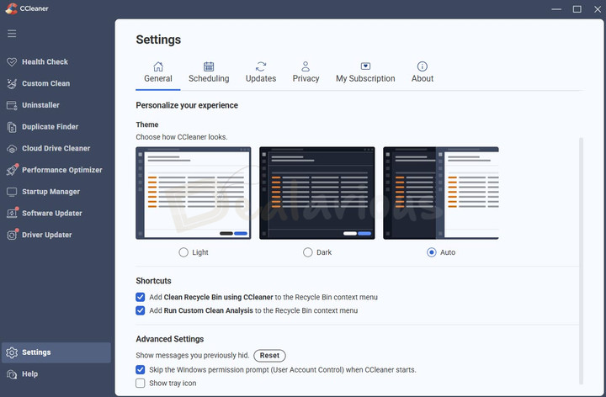Click the My Subscription heart-card icon
The image size is (606, 397).
pos(365,66)
